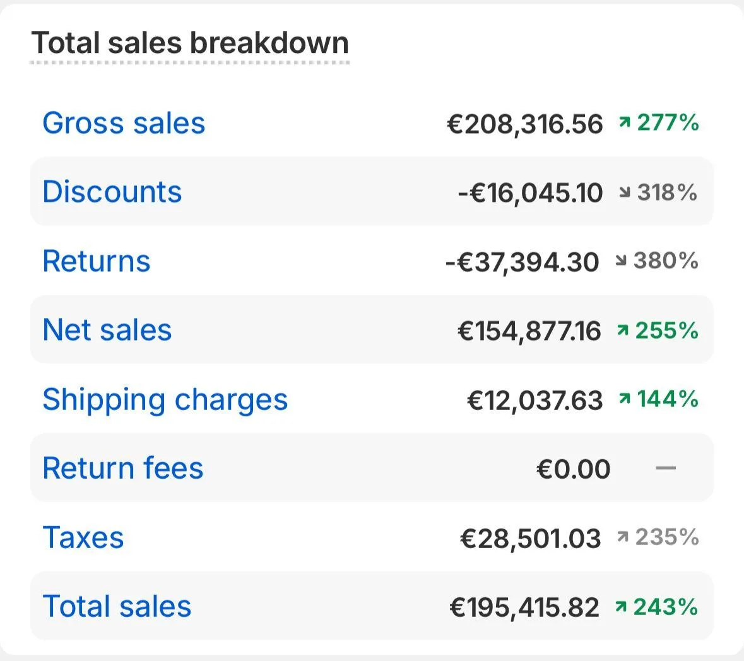The height and width of the screenshot is (661, 744).
Task: Open the Gross sales report link
Action: click(124, 123)
